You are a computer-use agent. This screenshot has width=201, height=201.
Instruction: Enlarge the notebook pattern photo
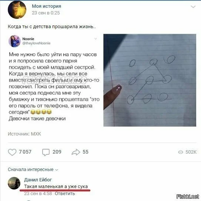150,80
